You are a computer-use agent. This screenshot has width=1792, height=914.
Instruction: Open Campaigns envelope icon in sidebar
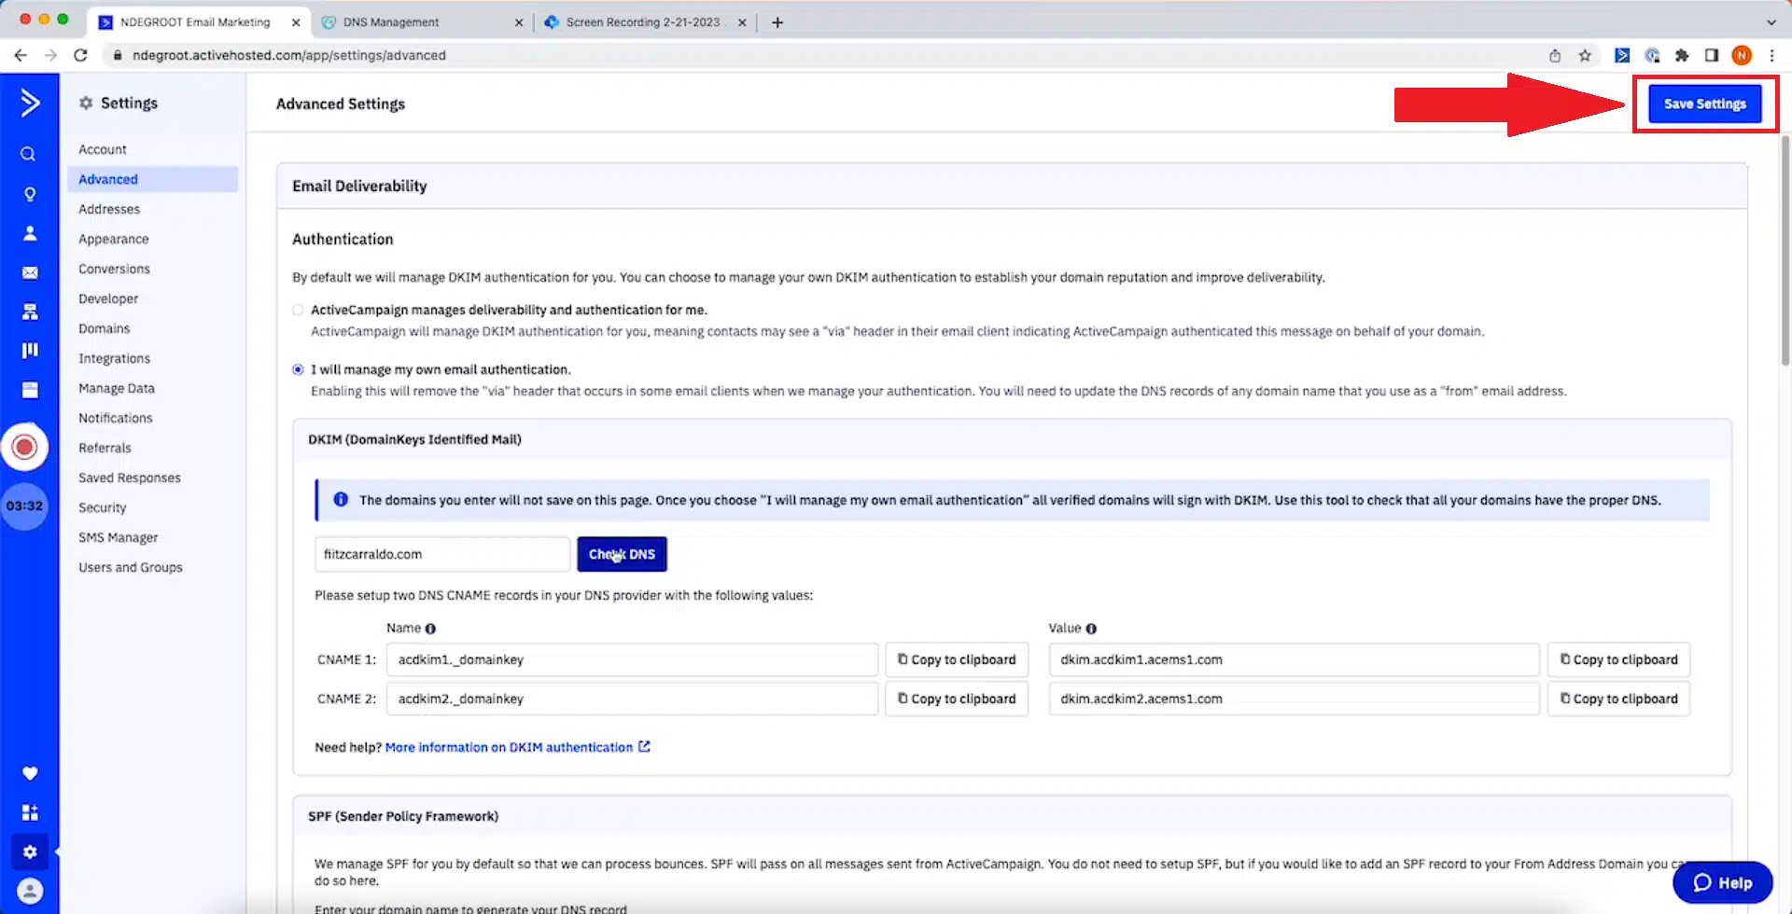(x=30, y=272)
